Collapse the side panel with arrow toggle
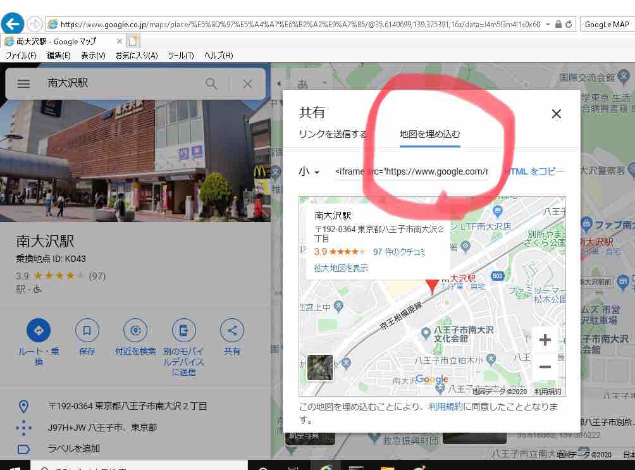Image resolution: width=635 pixels, height=470 pixels. 279,83
